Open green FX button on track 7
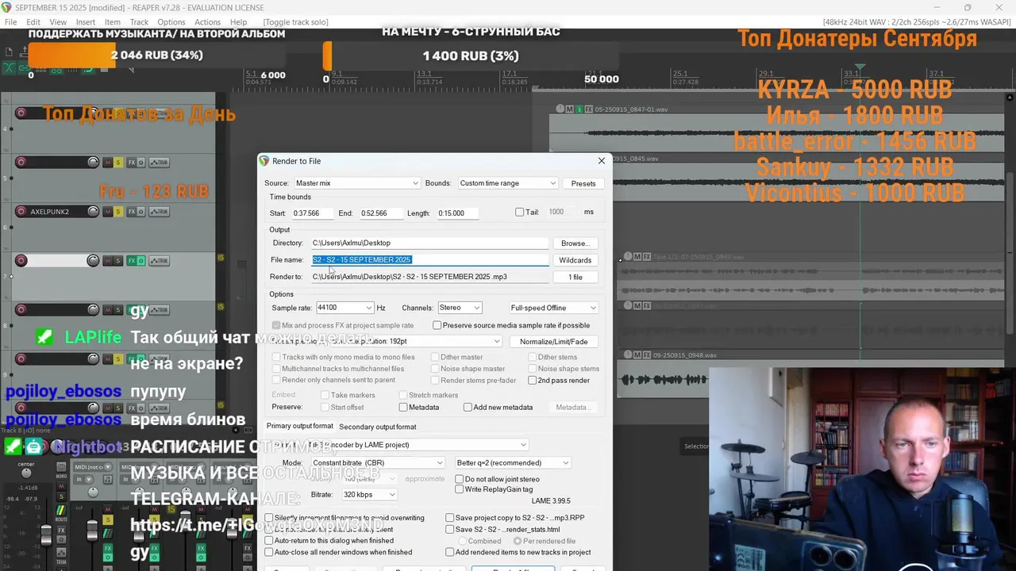The image size is (1016, 571). pos(131,261)
